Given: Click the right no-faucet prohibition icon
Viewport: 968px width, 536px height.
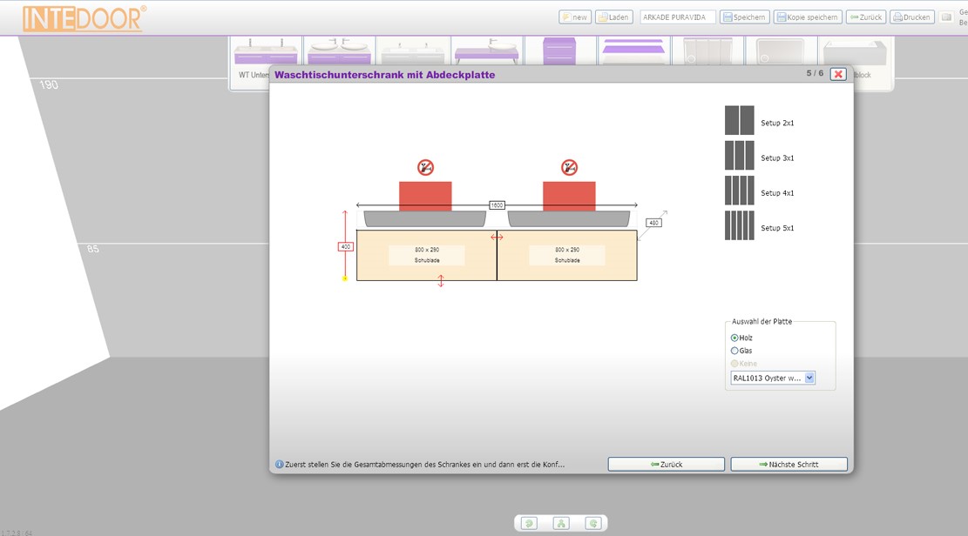Looking at the screenshot, I should coord(569,167).
